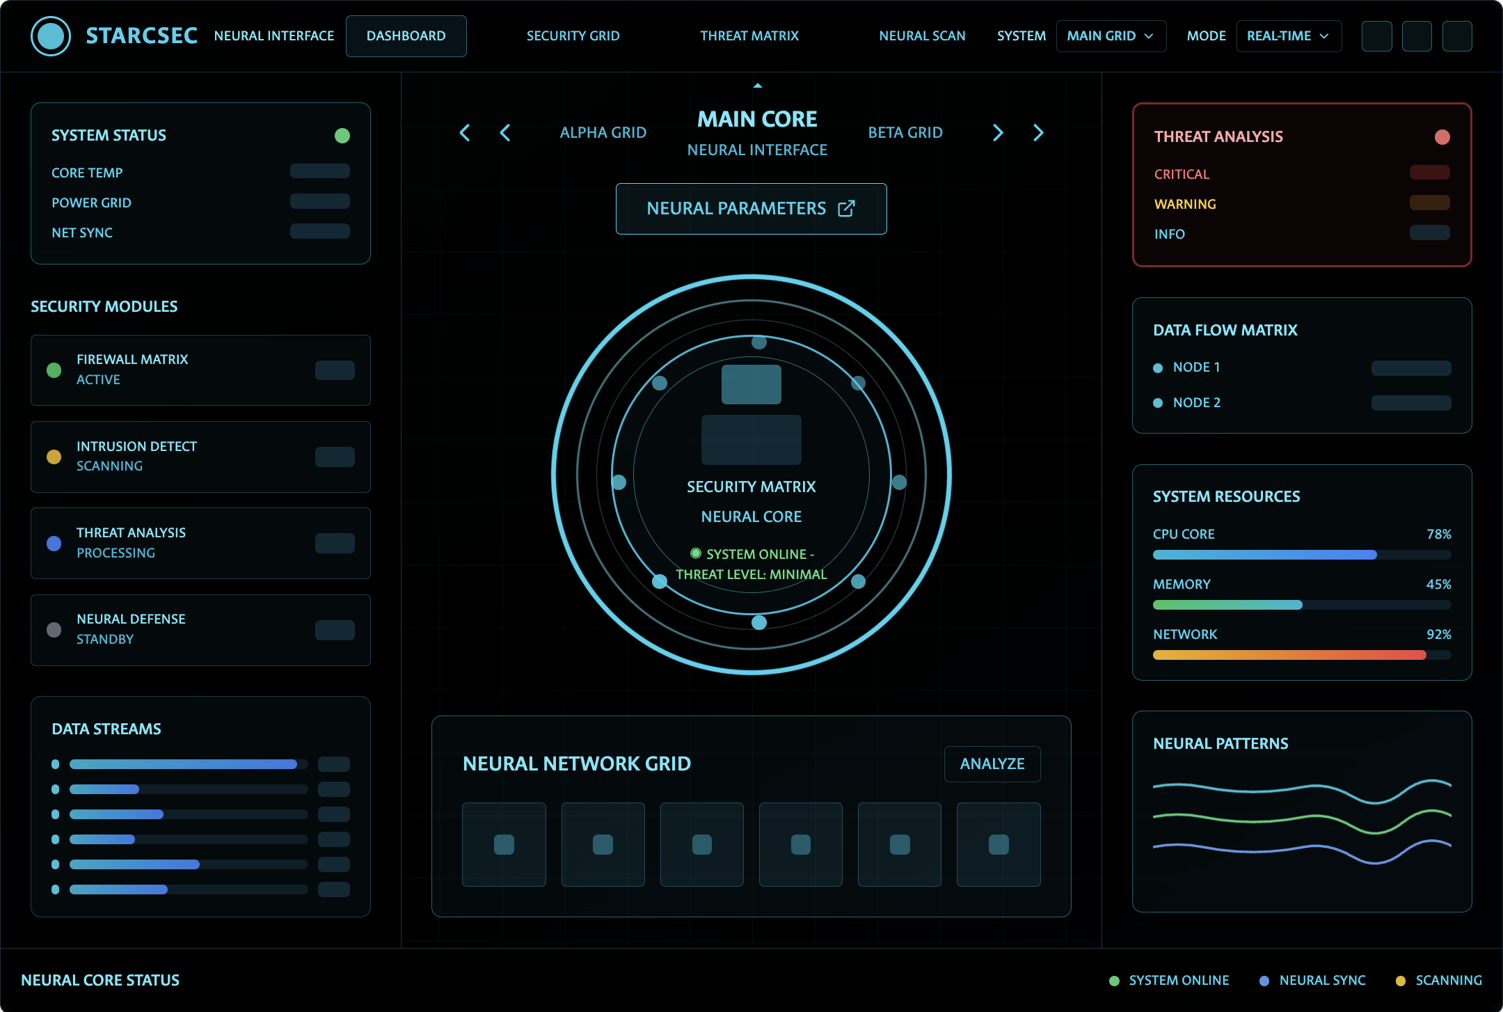The height and width of the screenshot is (1012, 1503).
Task: Go to next grid with inner right chevron
Action: (x=998, y=133)
